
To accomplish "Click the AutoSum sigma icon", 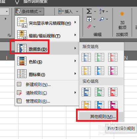I will coord(89,11).
